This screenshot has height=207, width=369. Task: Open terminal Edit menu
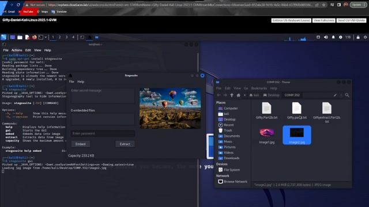click(x=28, y=50)
